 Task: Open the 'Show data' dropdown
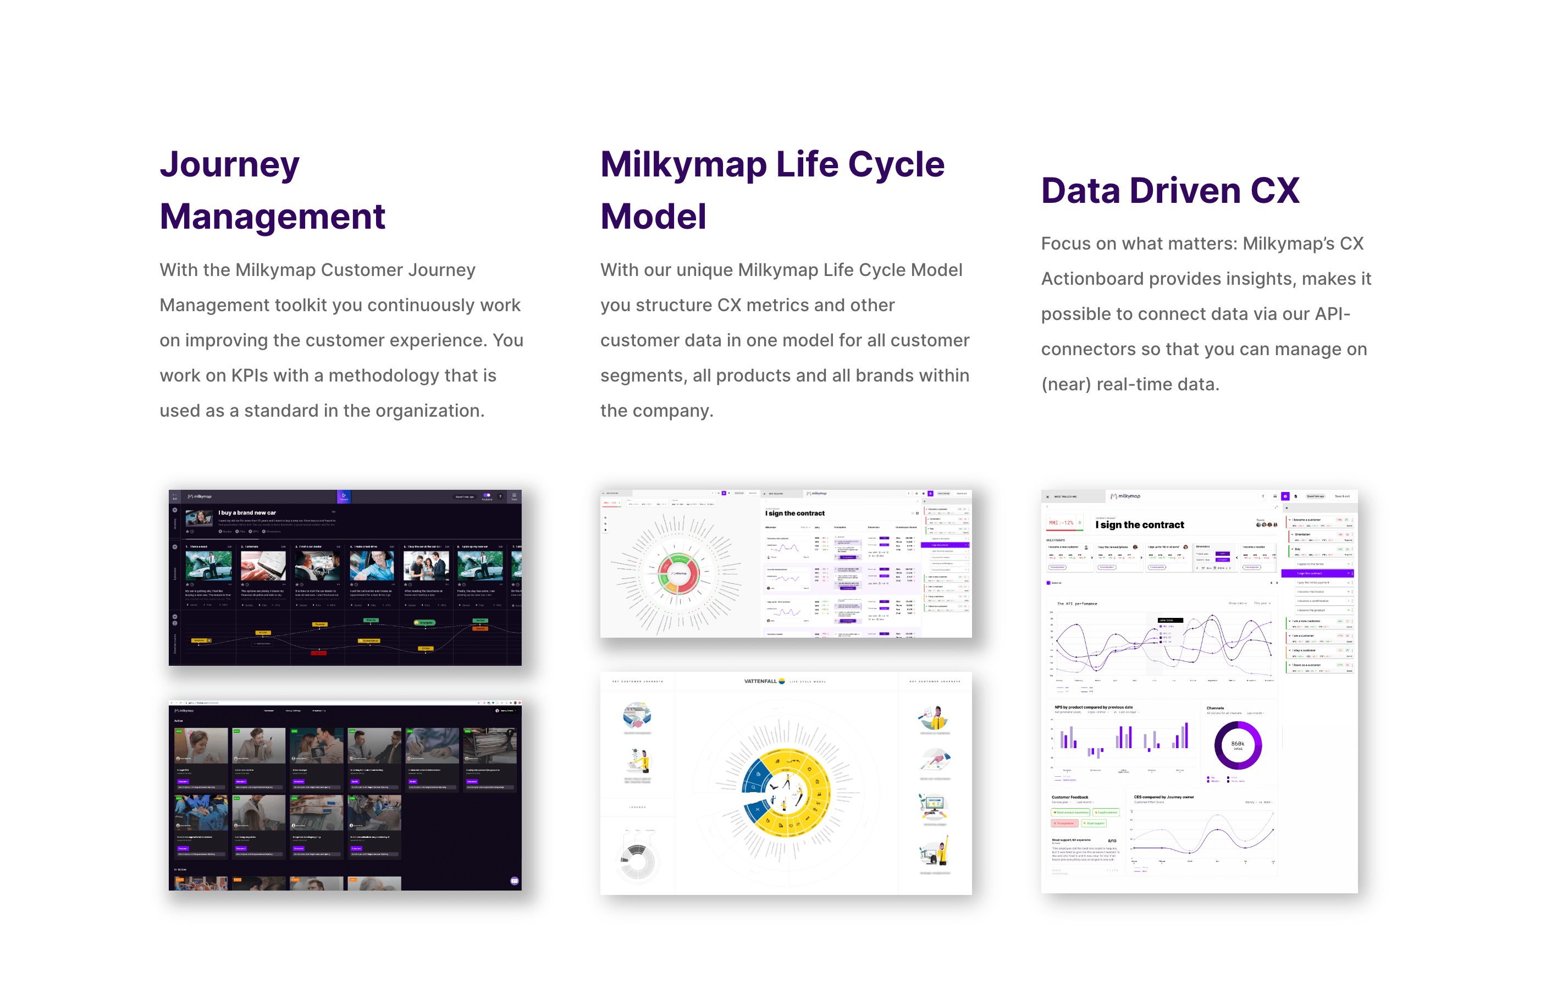point(1238,603)
